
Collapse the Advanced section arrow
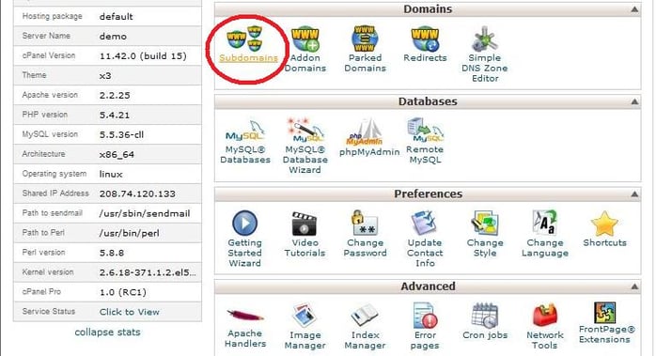634,286
